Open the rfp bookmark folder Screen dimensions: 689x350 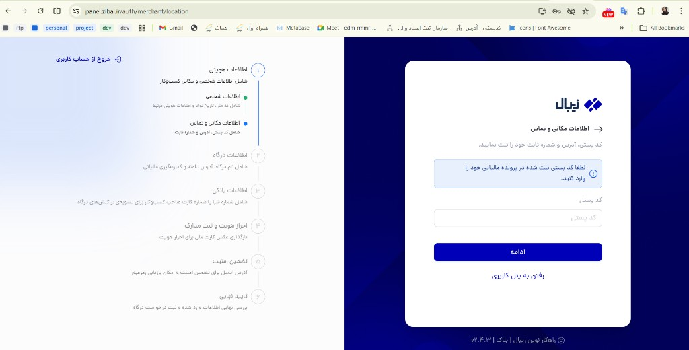tap(20, 28)
